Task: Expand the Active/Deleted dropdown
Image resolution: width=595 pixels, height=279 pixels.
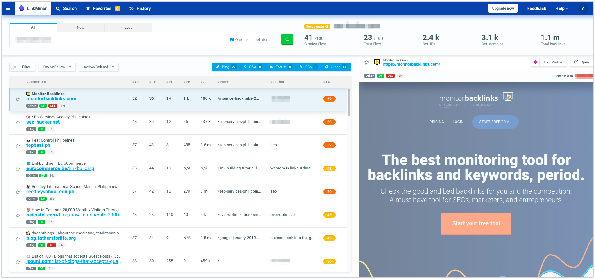Action: tap(98, 67)
